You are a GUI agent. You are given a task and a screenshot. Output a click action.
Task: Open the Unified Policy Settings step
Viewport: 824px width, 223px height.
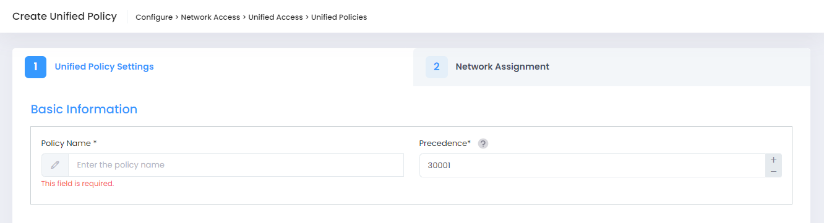tap(104, 67)
